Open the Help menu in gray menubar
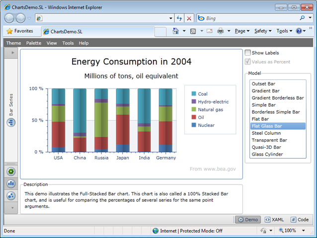This screenshot has width=317, height=238. coord(83,43)
